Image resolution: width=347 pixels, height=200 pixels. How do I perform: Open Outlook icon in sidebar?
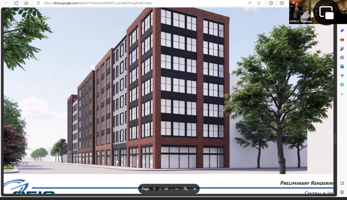click(342, 67)
